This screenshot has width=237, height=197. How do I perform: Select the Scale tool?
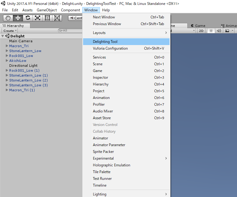coord(37,18)
